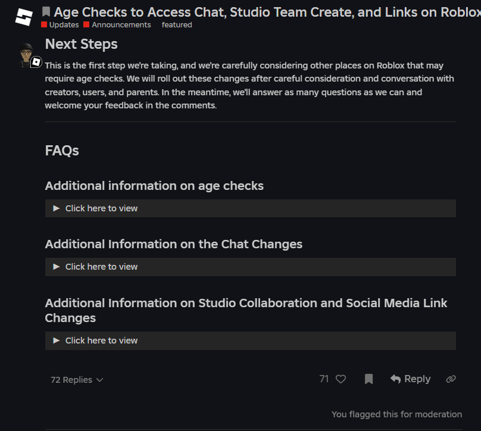Open the 72 Replies dropdown
Screen dimensions: 481x431
pos(76,379)
